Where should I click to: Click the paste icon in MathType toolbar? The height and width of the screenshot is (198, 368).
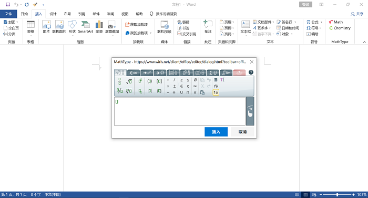tap(202, 92)
